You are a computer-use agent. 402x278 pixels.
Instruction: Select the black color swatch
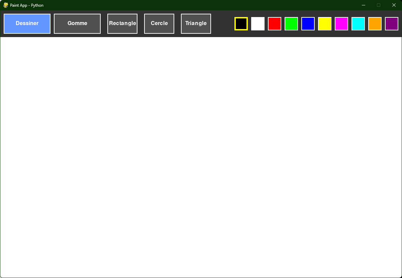click(x=241, y=24)
